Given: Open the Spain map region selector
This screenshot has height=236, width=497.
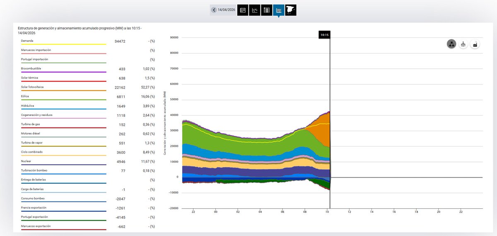Looking at the screenshot, I should coord(291,10).
